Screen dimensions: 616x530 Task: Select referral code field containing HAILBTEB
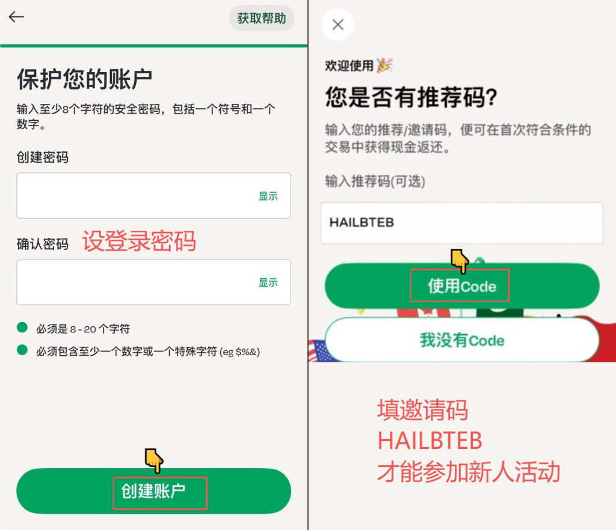[462, 223]
